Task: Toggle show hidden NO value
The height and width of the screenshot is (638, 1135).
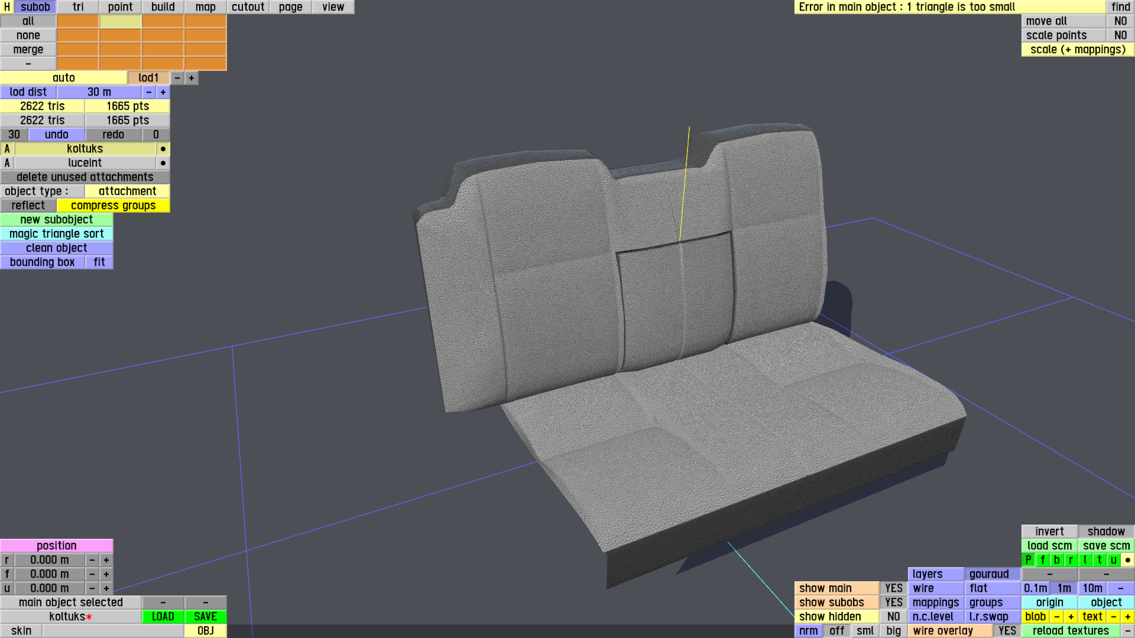Action: (x=893, y=617)
